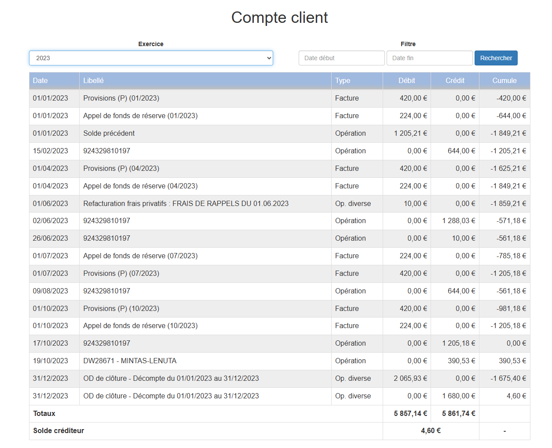
Task: Click the Date column header
Action: [40, 80]
